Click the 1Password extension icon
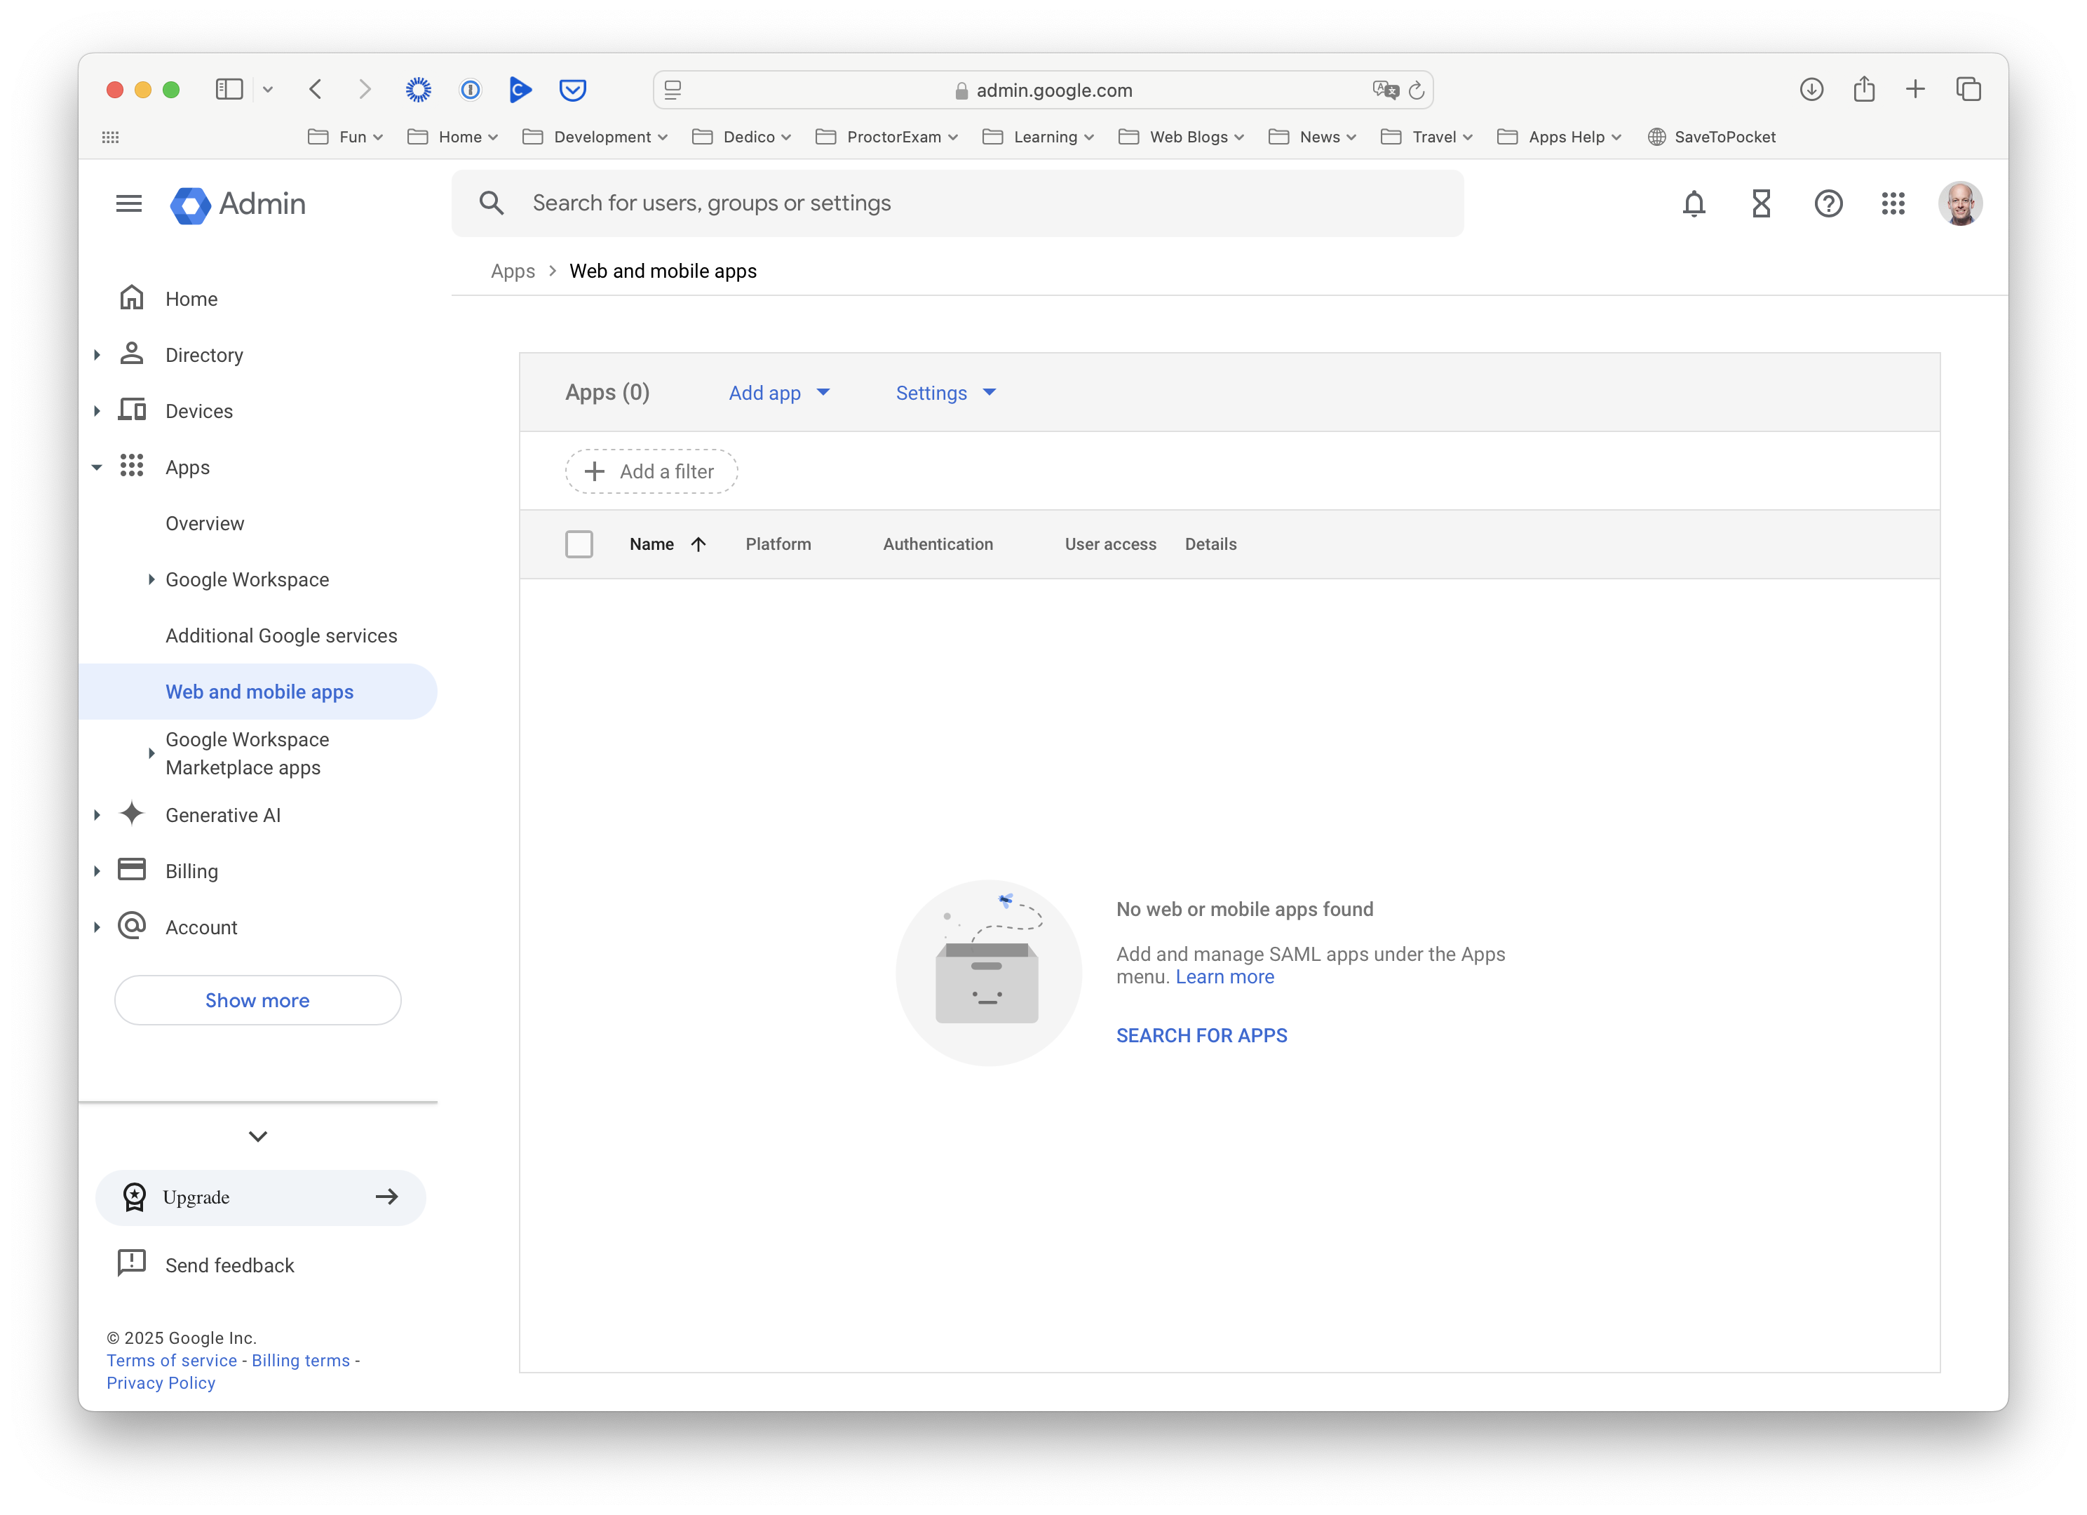The image size is (2087, 1515). [x=471, y=89]
